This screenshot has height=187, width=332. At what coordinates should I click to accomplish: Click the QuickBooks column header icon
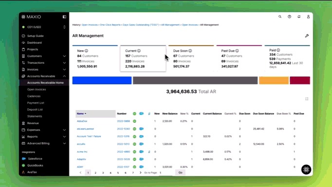pyautogui.click(x=134, y=114)
